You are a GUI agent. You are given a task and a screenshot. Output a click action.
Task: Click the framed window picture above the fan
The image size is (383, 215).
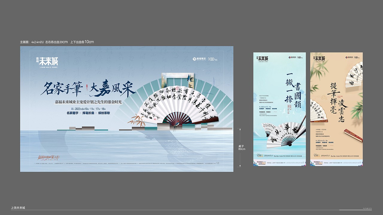point(177,81)
